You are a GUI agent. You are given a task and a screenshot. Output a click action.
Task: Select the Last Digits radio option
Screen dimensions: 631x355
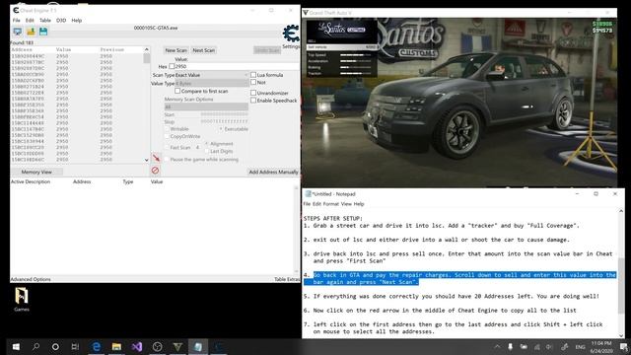(207, 151)
